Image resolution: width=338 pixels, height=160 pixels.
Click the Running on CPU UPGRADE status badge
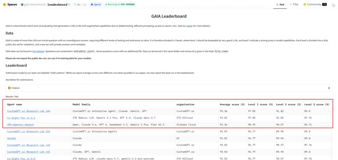coord(120,5)
